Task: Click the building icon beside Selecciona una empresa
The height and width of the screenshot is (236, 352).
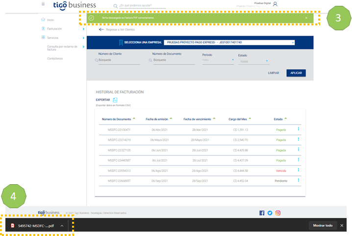Action: tap(121, 43)
